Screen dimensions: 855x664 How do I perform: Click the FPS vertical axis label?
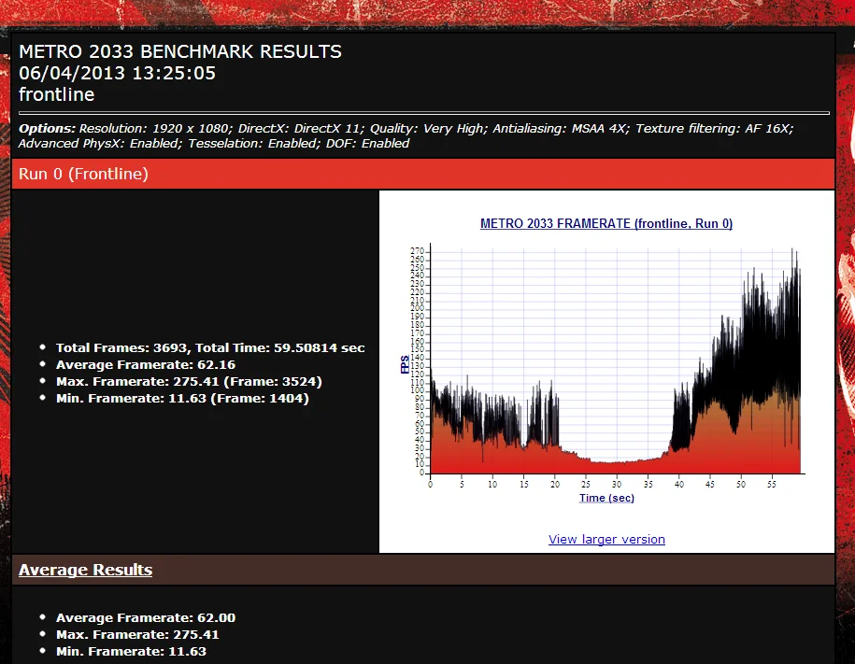click(405, 364)
